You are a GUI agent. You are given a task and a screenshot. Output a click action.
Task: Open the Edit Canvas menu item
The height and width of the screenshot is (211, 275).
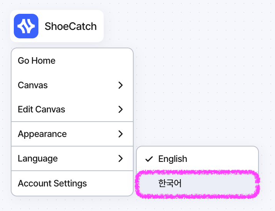pyautogui.click(x=72, y=109)
